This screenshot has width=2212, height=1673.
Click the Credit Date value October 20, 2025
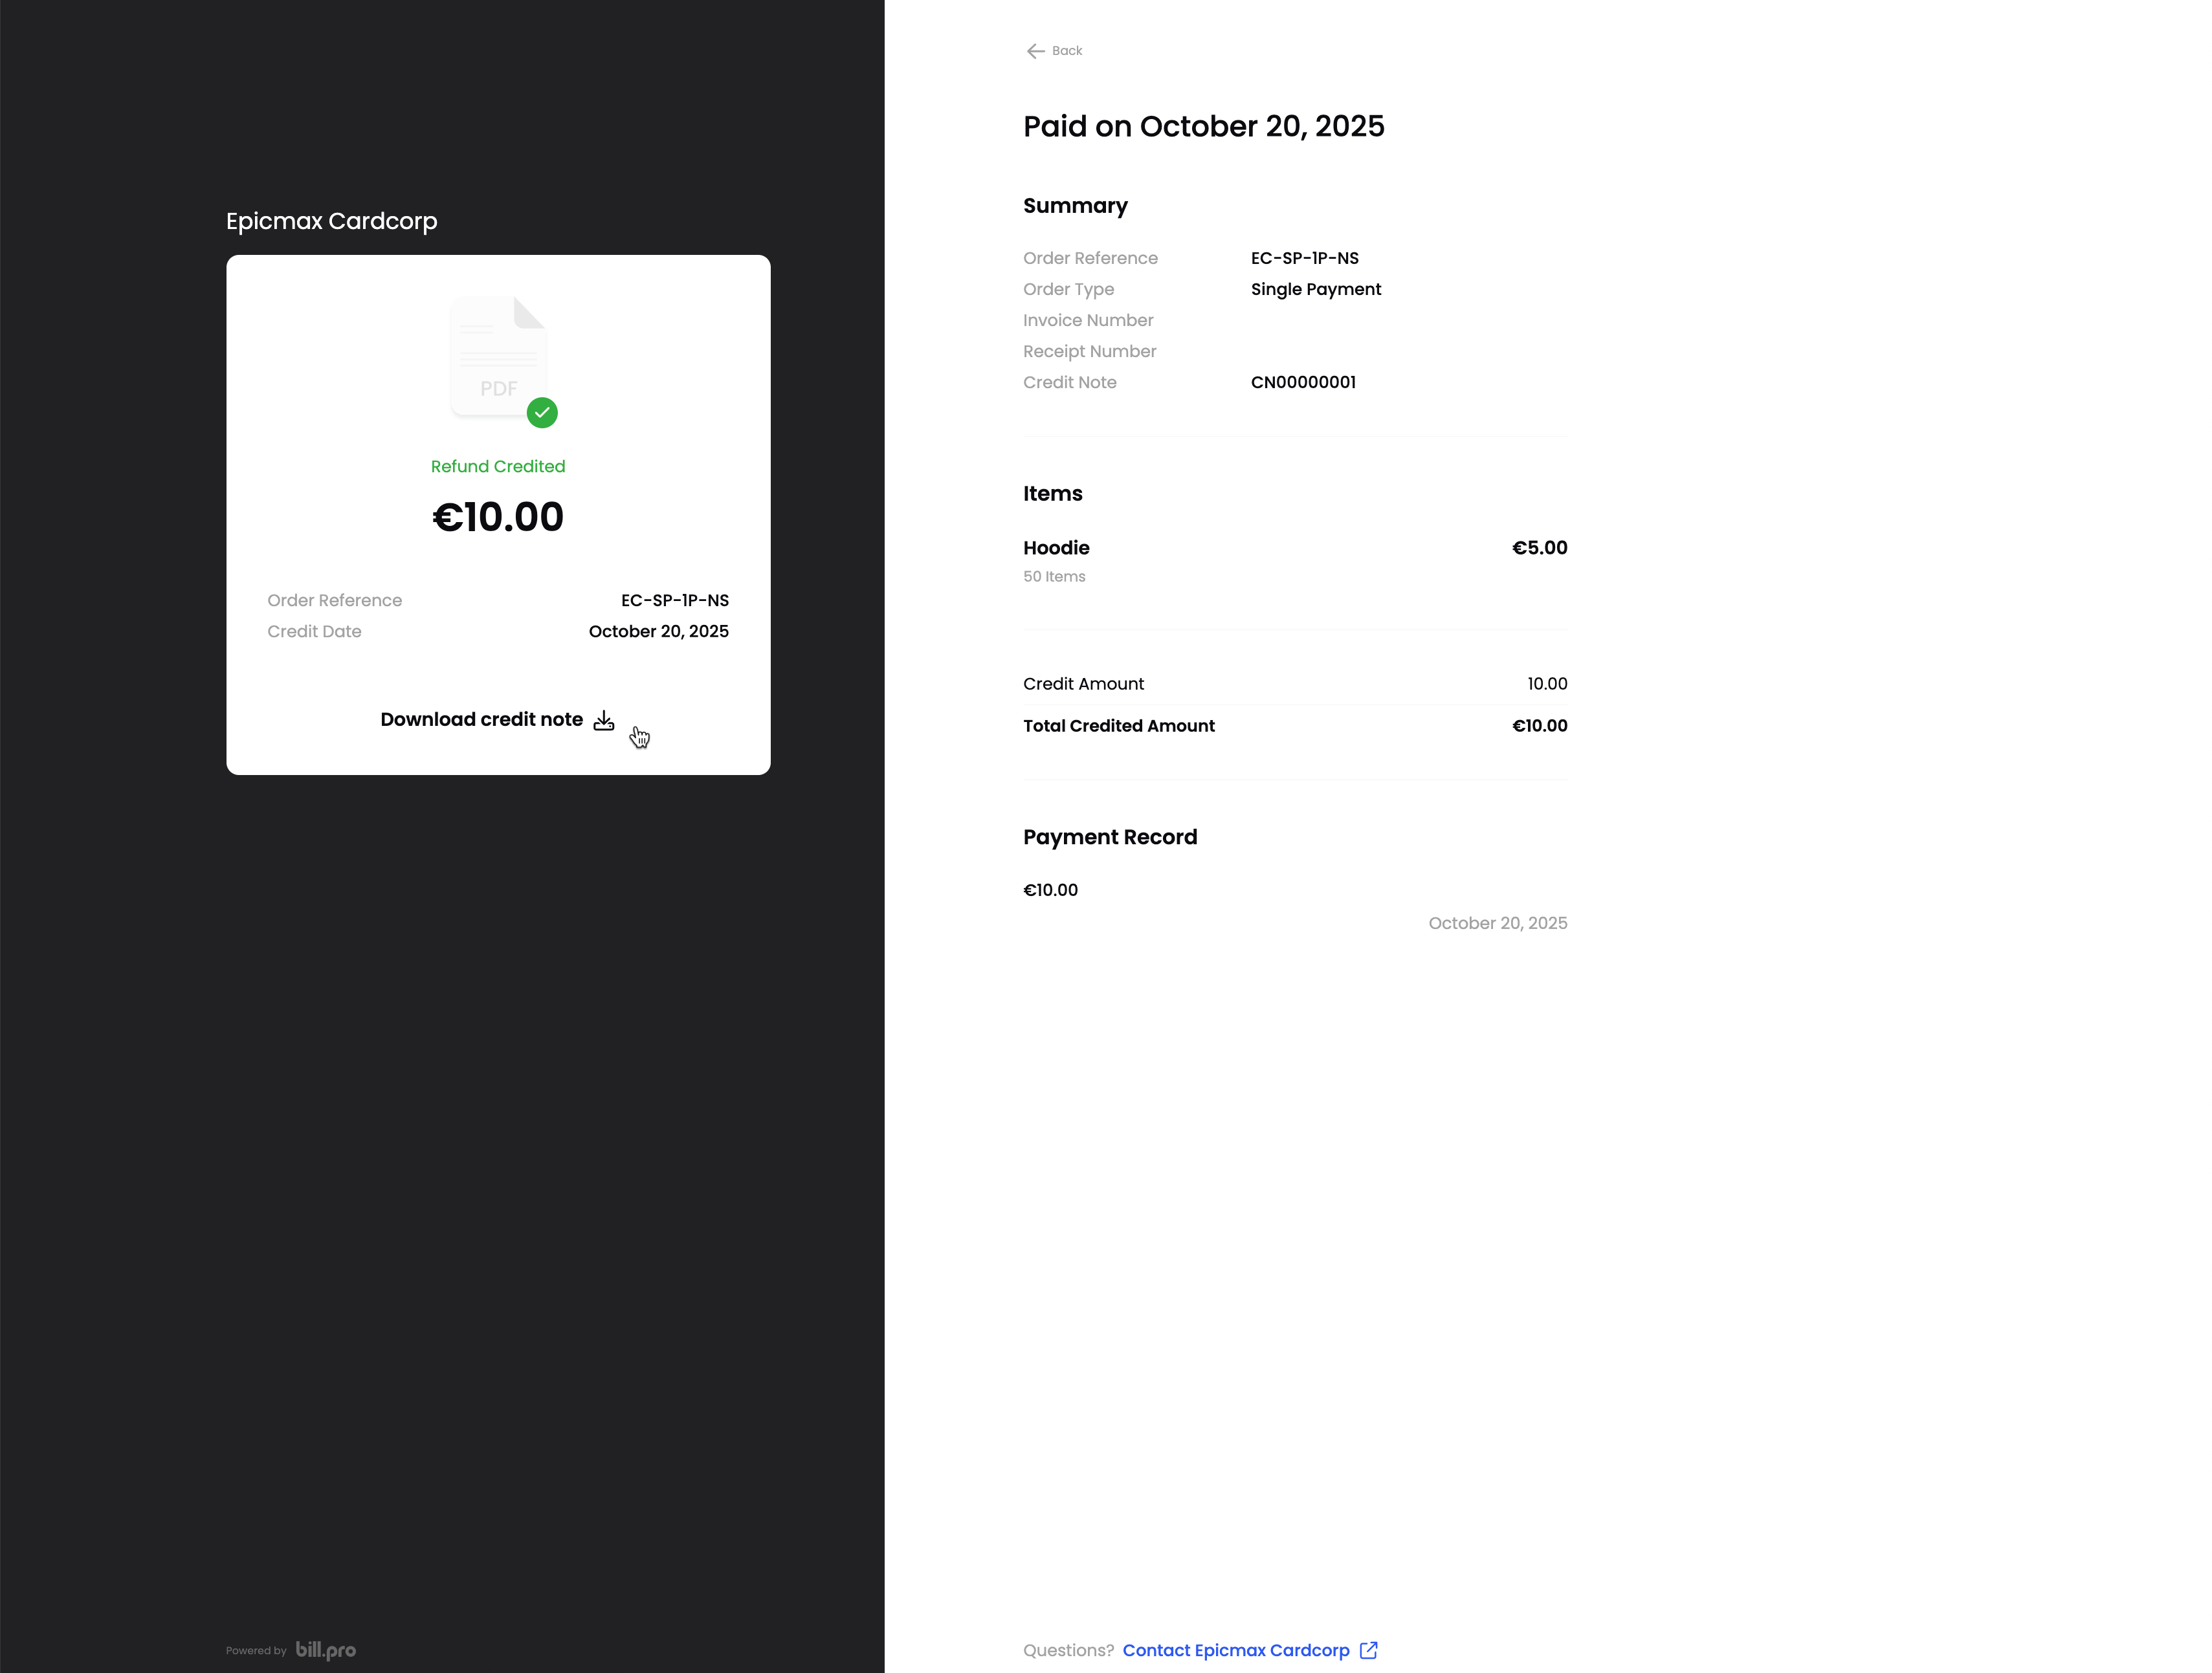(658, 631)
